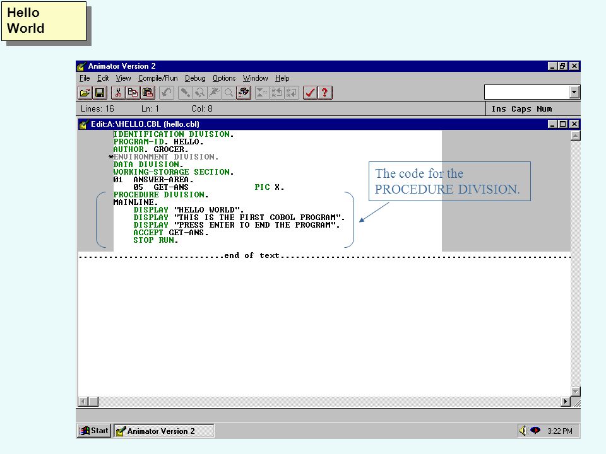
Task: Expand the toolbar combo box dropdown arrow
Action: pyautogui.click(x=574, y=92)
